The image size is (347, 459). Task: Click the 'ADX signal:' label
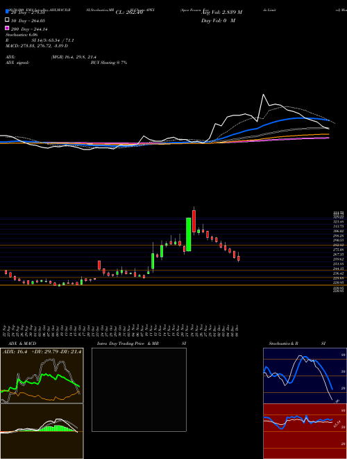[17, 63]
